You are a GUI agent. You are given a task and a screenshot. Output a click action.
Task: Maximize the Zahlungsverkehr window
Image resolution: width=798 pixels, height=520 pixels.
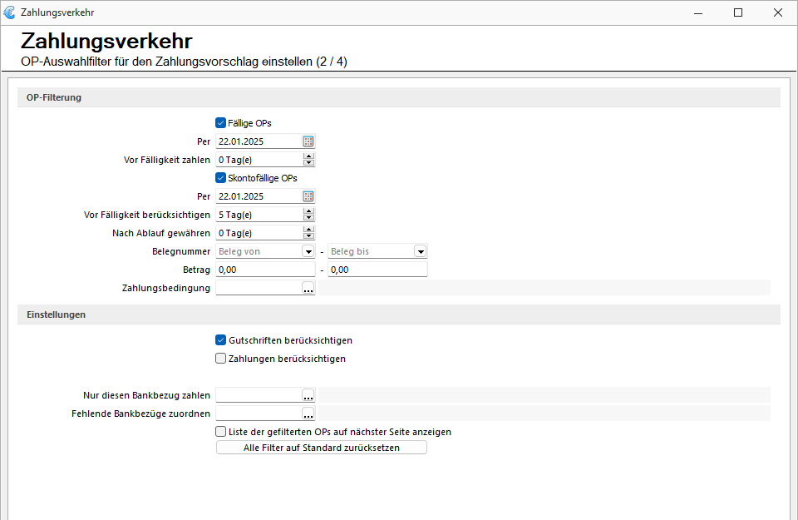point(738,12)
